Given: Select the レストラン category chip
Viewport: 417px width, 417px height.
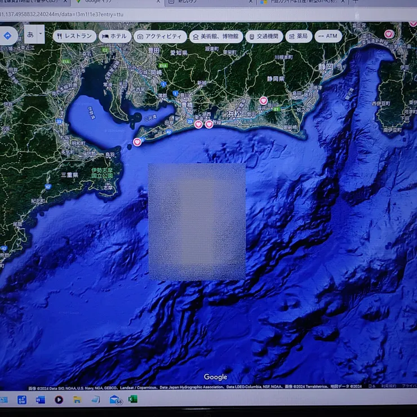Looking at the screenshot, I should pos(74,36).
